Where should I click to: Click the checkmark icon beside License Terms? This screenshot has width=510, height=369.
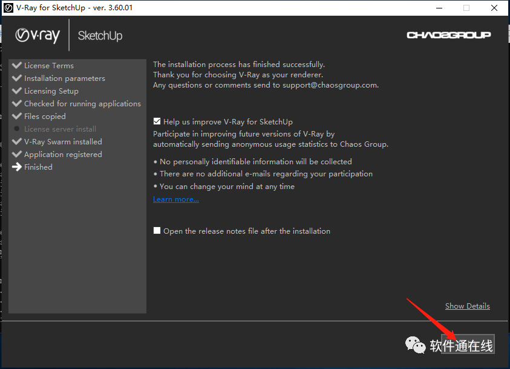pos(16,65)
